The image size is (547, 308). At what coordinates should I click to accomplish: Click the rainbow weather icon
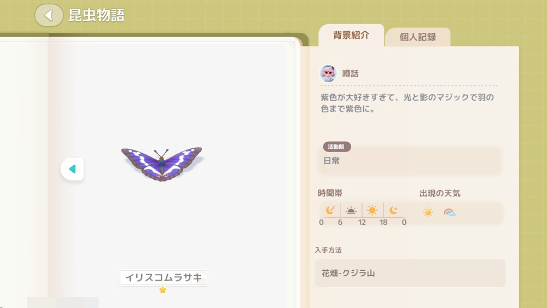[449, 212]
